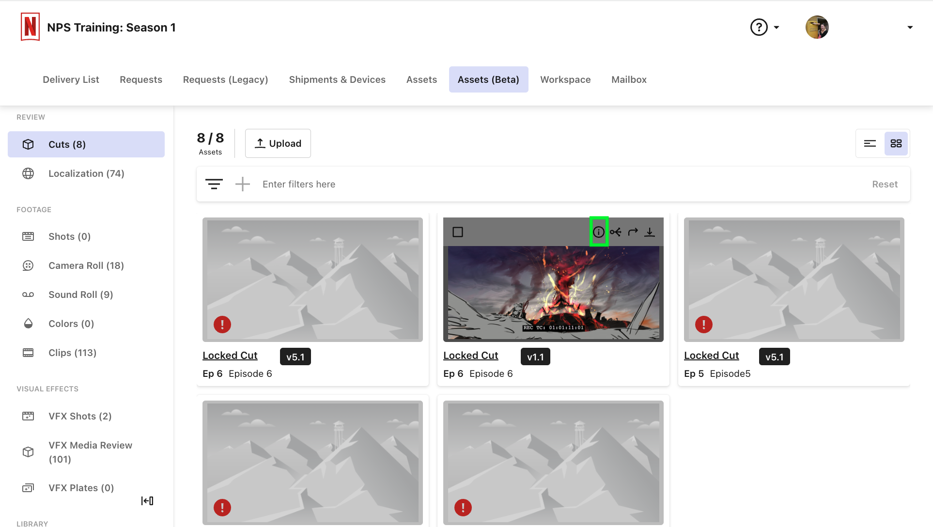This screenshot has height=527, width=933.
Task: Click the Colors droplet icon
Action: coord(28,324)
